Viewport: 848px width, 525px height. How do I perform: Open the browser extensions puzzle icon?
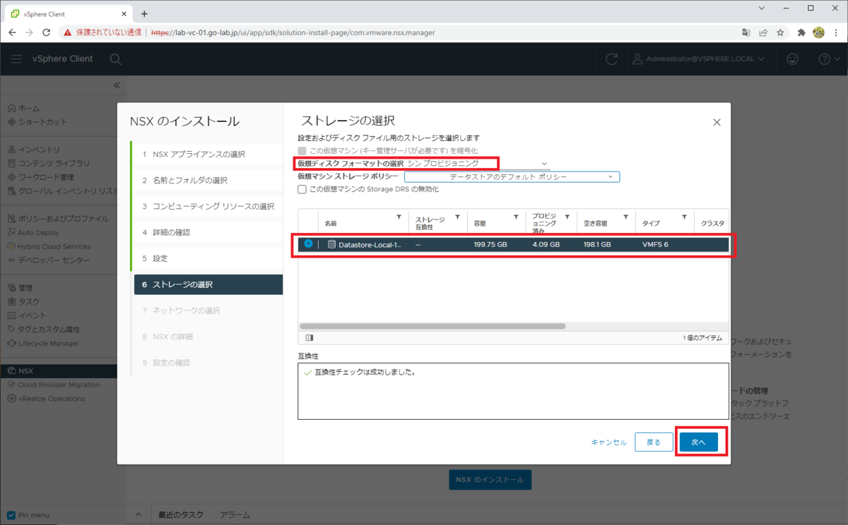coord(801,32)
